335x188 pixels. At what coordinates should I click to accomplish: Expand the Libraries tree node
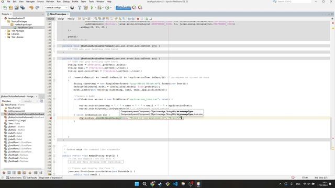click(x=6, y=34)
